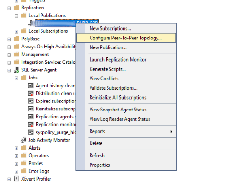
Task: Choose Configure Peer-To-Peer Topology from menu
Action: (126, 38)
